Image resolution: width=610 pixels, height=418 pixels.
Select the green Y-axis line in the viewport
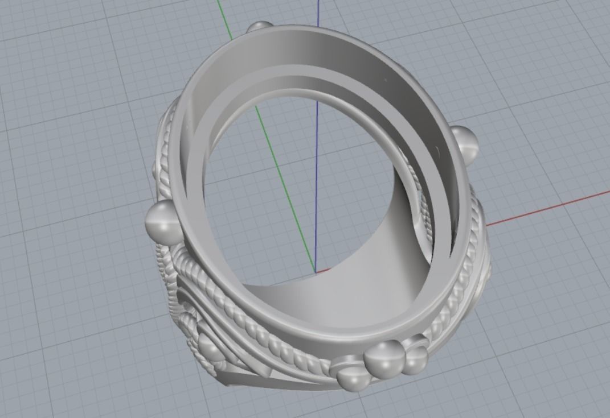286,189
